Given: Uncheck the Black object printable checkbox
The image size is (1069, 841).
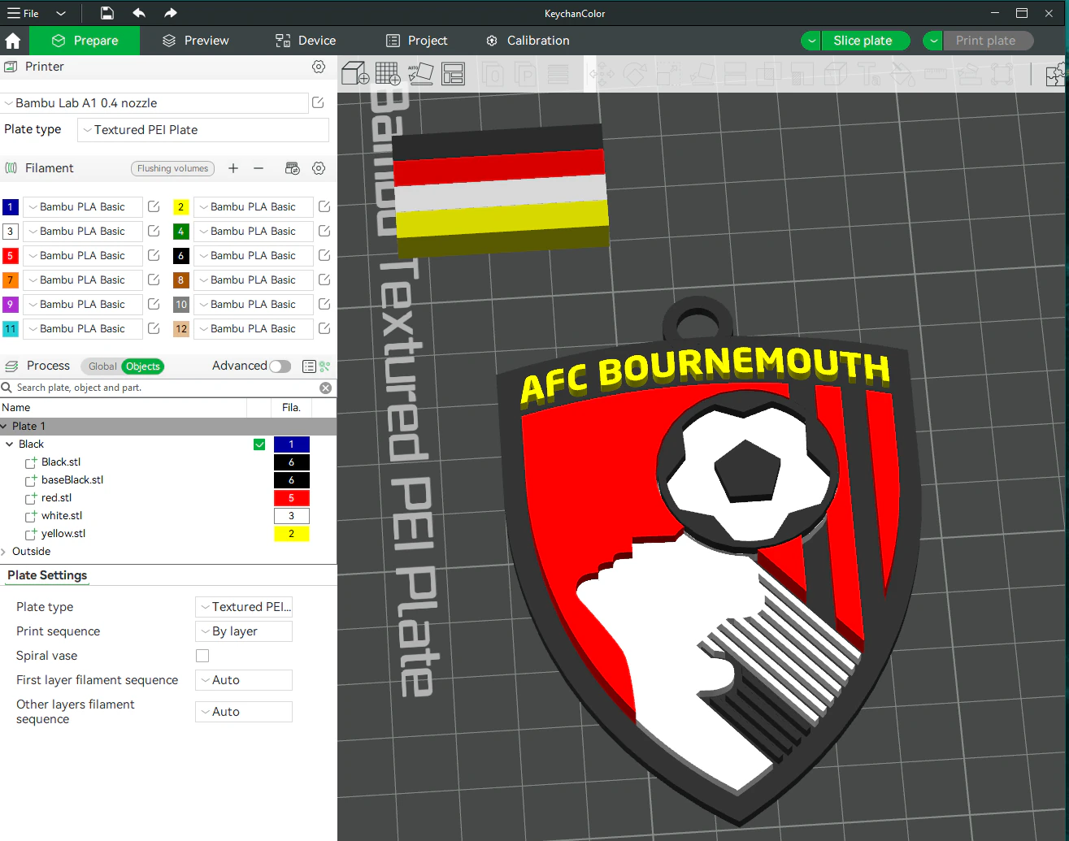Looking at the screenshot, I should click(259, 444).
